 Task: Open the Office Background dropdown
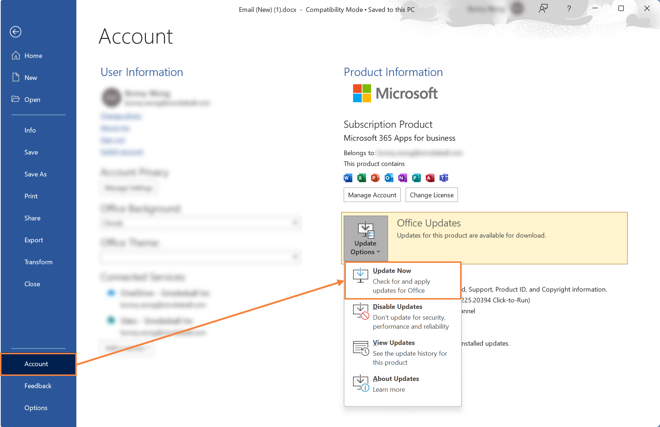pos(201,223)
